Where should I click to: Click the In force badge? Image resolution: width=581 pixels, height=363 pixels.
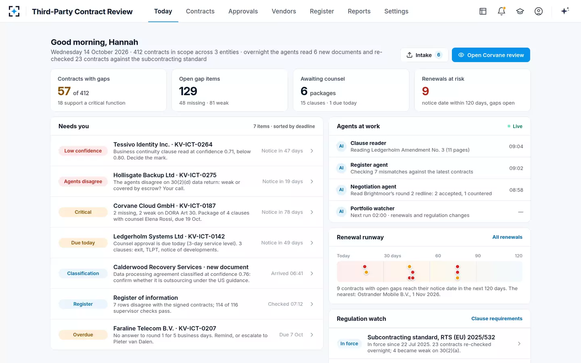(349, 344)
